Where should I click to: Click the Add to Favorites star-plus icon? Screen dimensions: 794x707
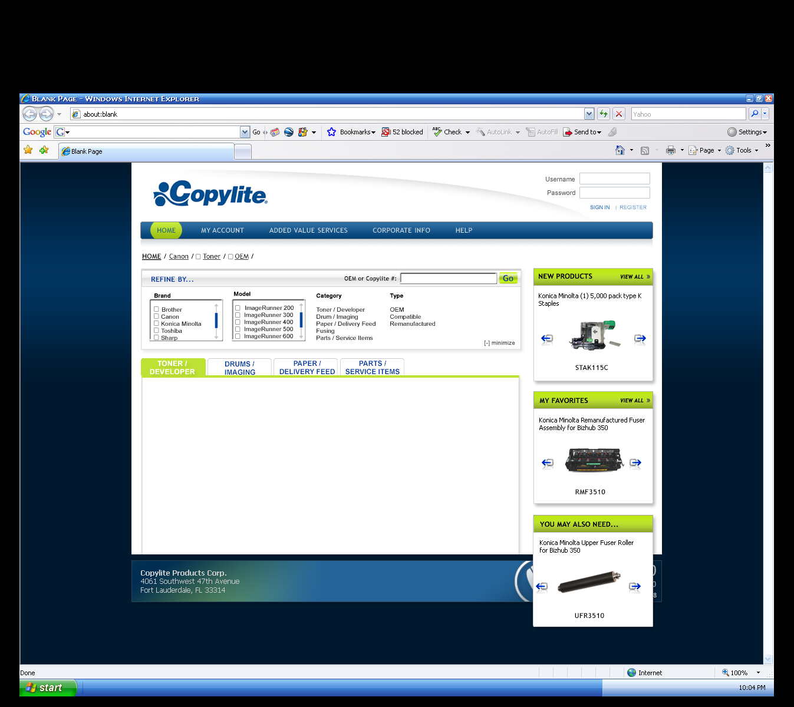(x=44, y=150)
